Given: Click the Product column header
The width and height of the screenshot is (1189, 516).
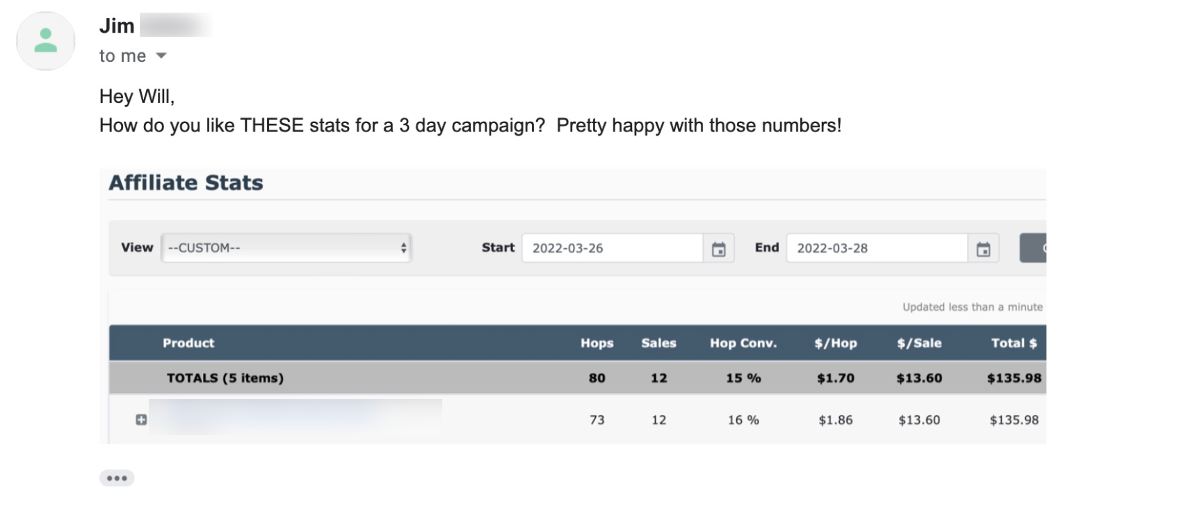Looking at the screenshot, I should [x=188, y=343].
